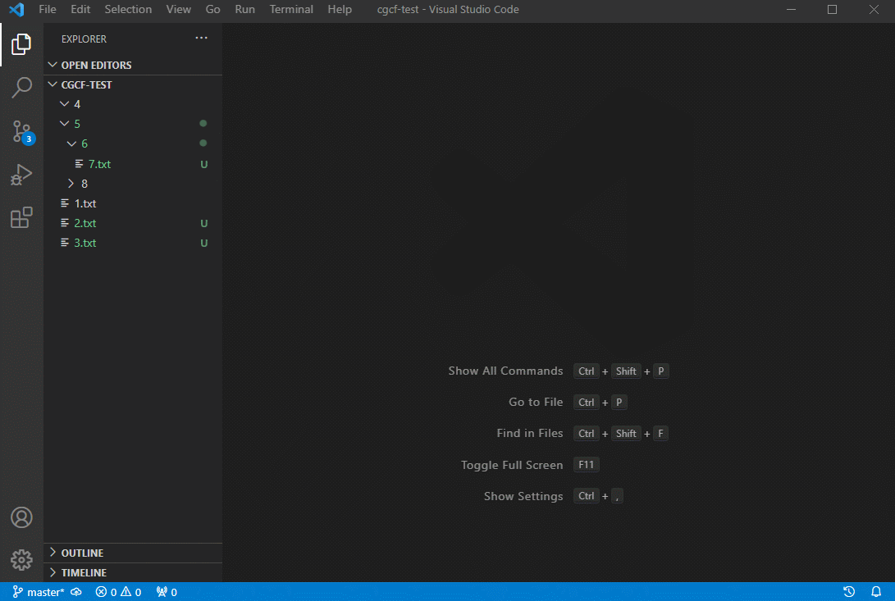Expand the OUTLINE section
895x601 pixels.
(133, 553)
